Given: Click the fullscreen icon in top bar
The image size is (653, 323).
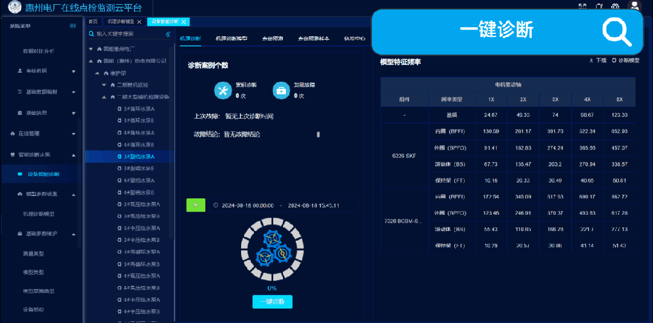Looking at the screenshot, I should pos(583,7).
